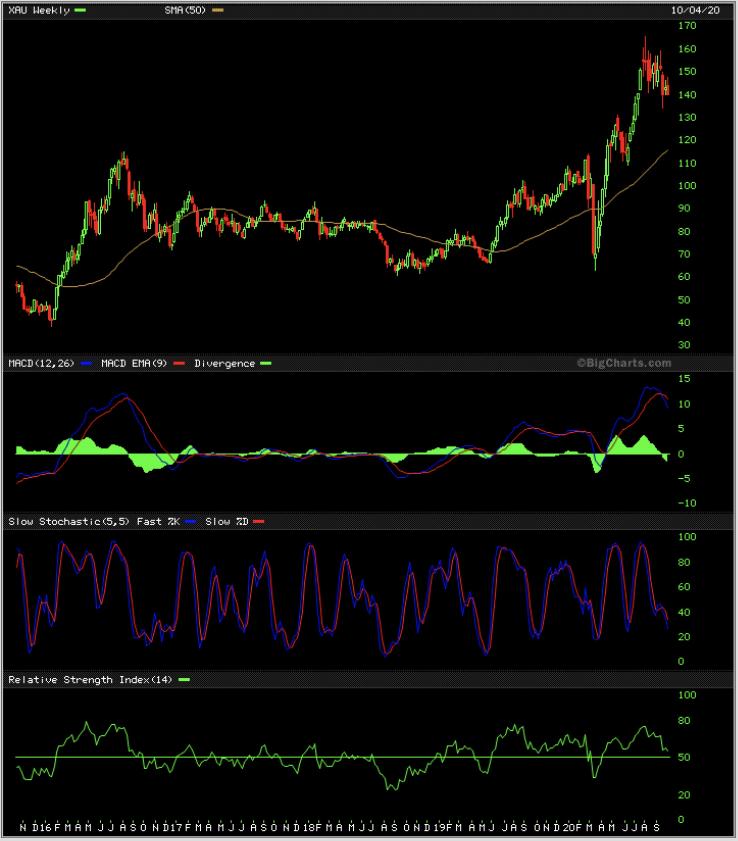Click the Relative Strength Index(14) label
This screenshot has height=841, width=738.
90,680
